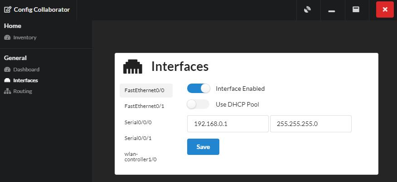Screen dimensions: 397x182
Task: Click the Home section header
Action: point(13,26)
